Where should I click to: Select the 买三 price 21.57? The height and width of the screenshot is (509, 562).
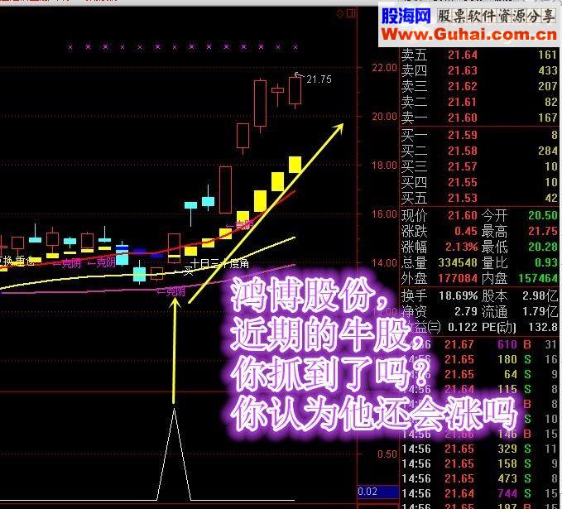click(x=463, y=166)
